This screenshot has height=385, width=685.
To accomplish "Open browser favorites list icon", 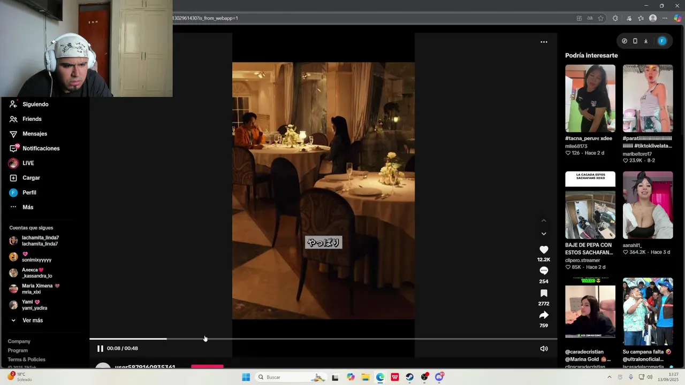I will [641, 18].
